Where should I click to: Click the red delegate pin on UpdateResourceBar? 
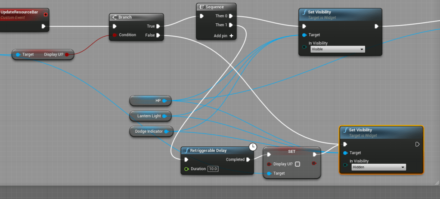46,15
